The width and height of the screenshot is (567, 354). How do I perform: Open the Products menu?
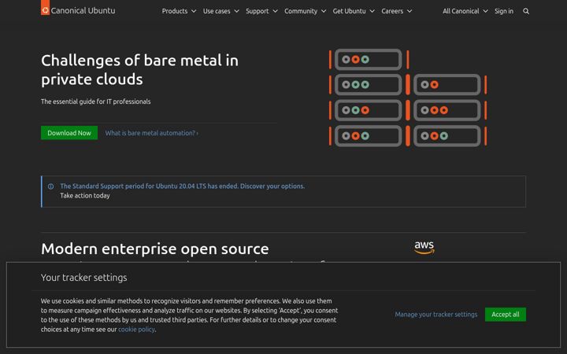[179, 11]
